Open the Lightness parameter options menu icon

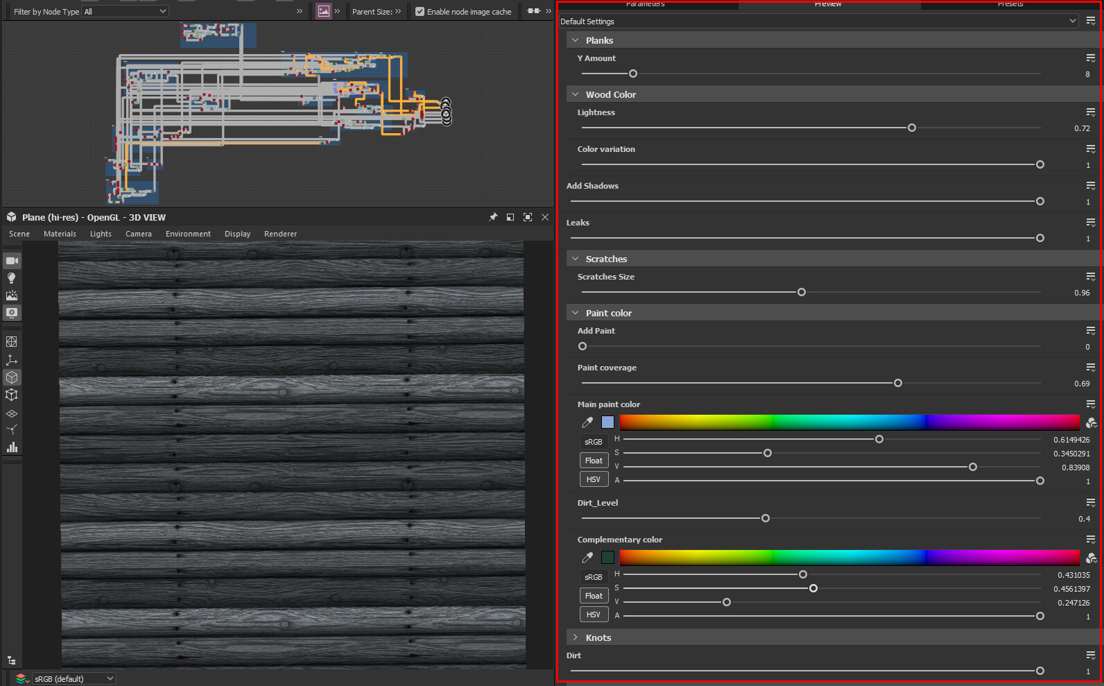pyautogui.click(x=1090, y=112)
